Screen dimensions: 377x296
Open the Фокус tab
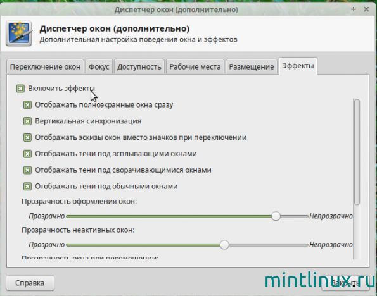pyautogui.click(x=99, y=66)
